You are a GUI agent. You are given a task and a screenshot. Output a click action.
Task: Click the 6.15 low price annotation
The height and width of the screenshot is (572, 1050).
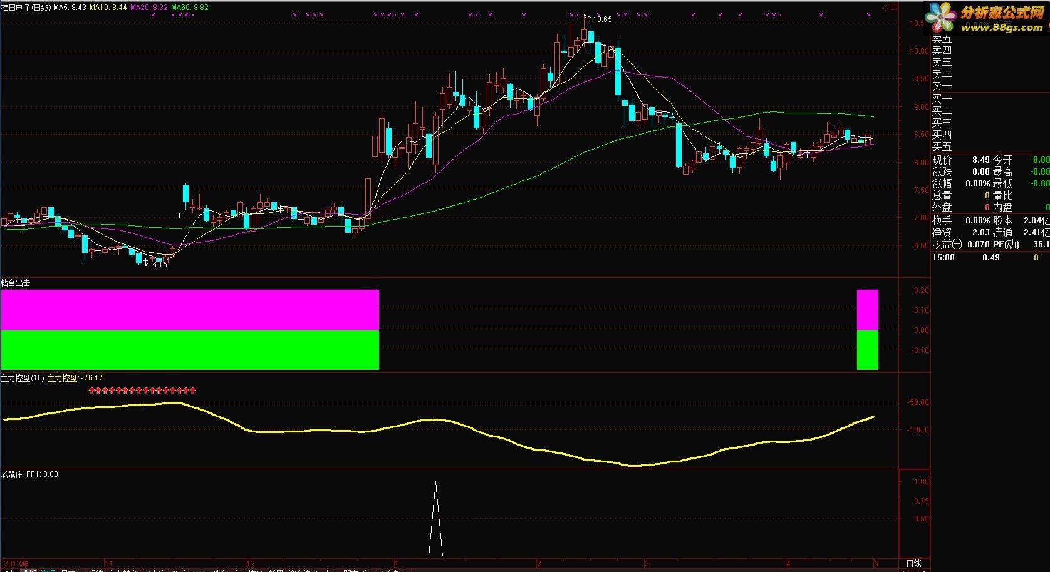[159, 265]
